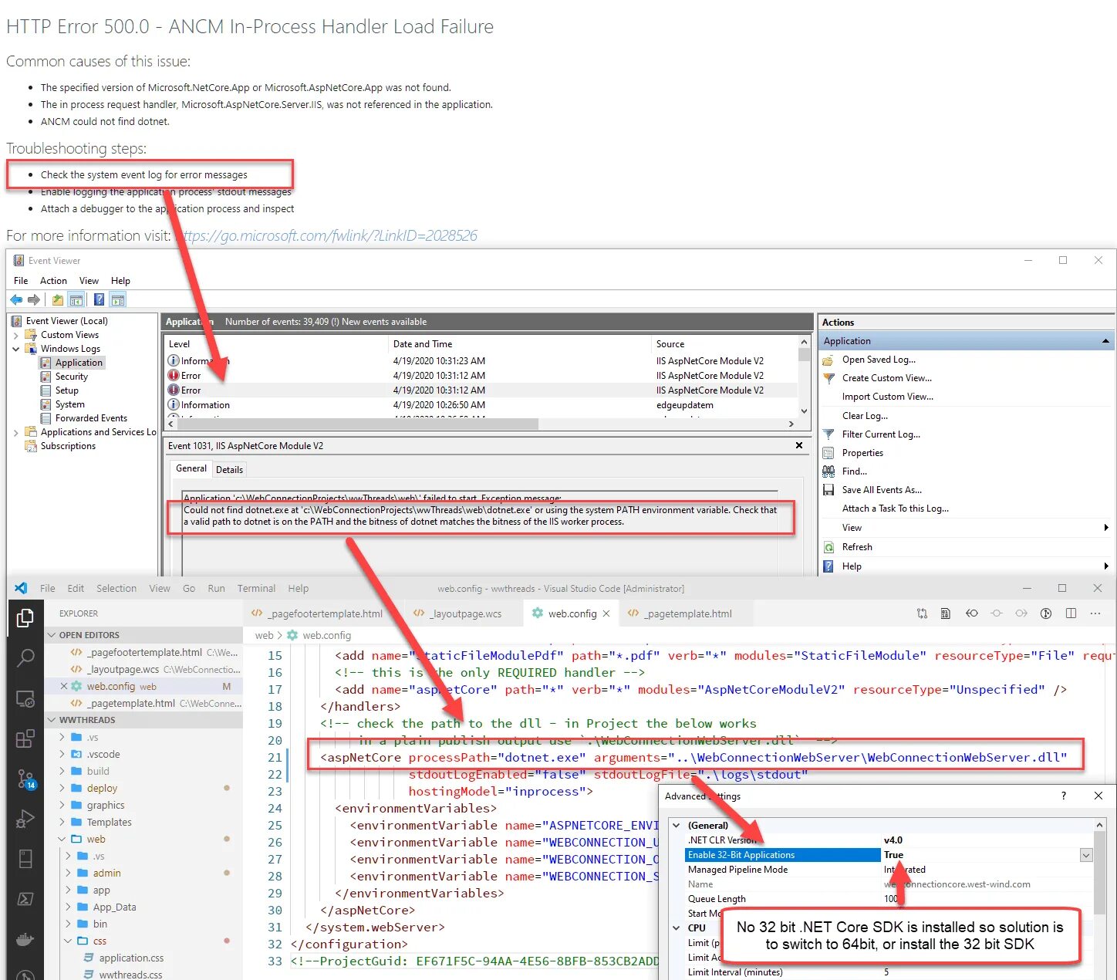Screen dimensions: 1117x980
Task: Click blue Help icon in Event Viewer toolbar
Action: 100,299
